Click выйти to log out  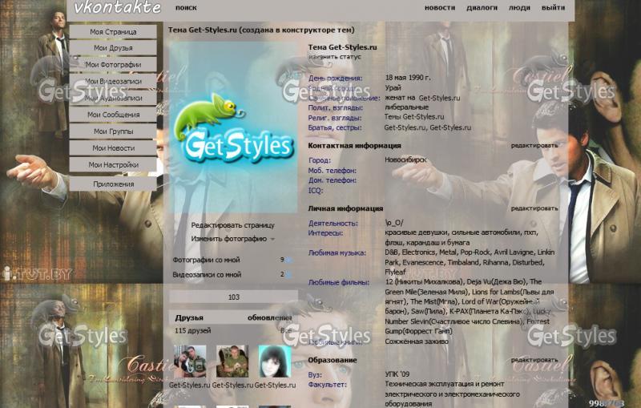[552, 7]
